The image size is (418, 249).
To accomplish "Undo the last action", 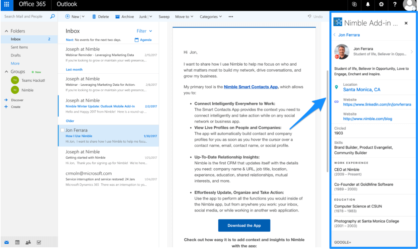I will pos(315,16).
